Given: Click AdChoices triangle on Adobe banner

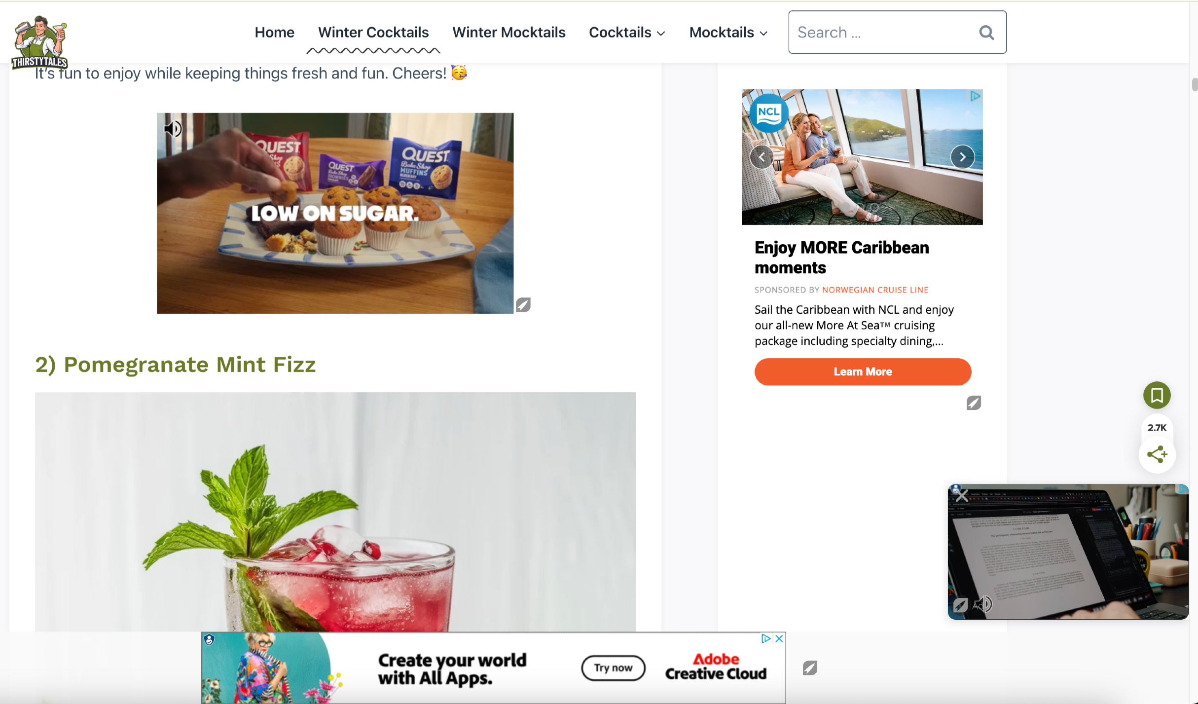Looking at the screenshot, I should pos(765,639).
